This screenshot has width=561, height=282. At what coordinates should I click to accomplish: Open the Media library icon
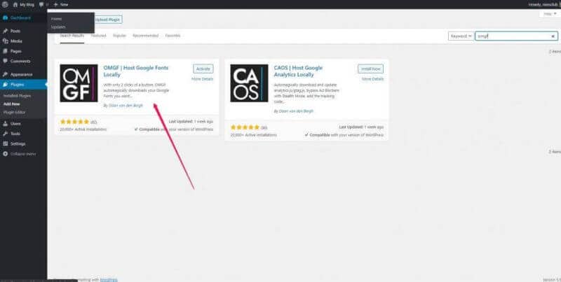[x=5, y=41]
